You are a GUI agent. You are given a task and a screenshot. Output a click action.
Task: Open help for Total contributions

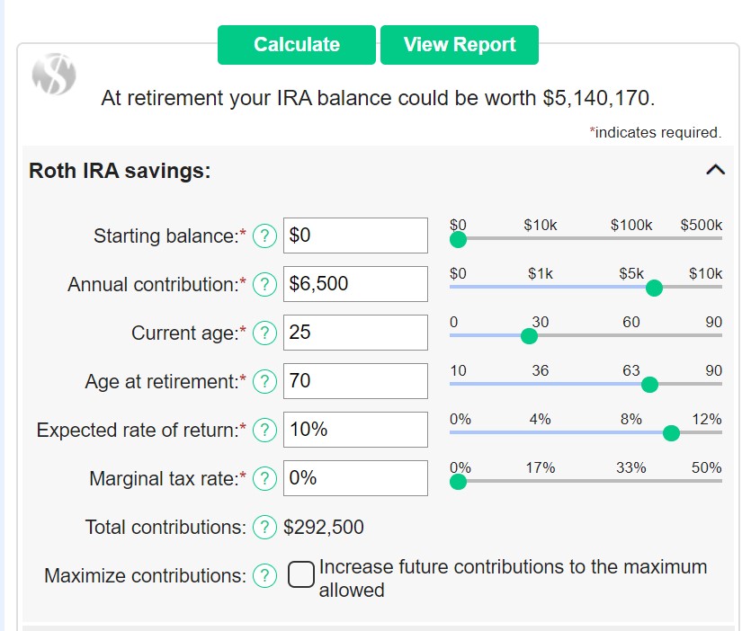tap(264, 528)
